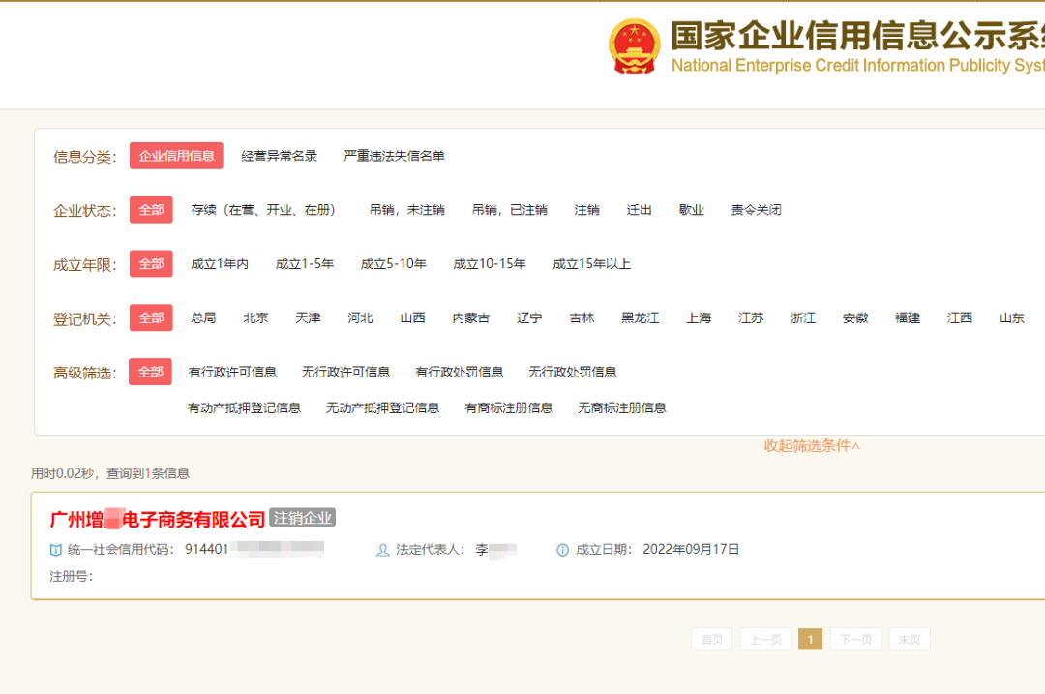Image resolution: width=1045 pixels, height=694 pixels.
Task: Enable 有商标注册信息 advanced filter
Action: pyautogui.click(x=508, y=407)
